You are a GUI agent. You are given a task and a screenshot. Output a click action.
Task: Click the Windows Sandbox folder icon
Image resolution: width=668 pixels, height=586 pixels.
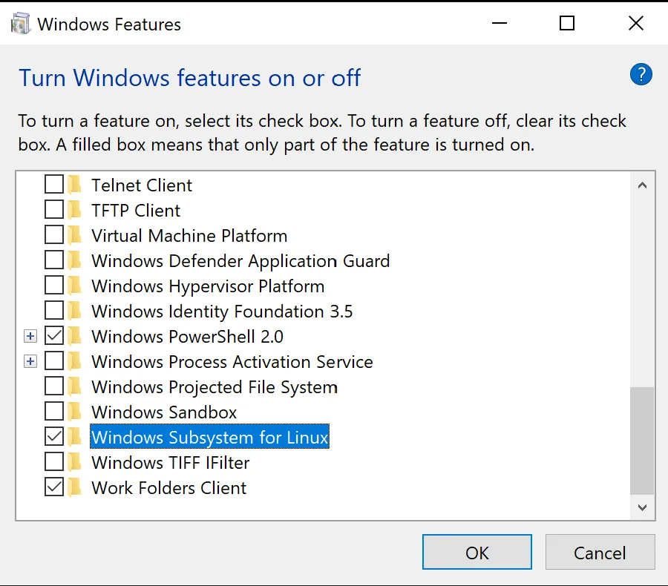coord(74,412)
